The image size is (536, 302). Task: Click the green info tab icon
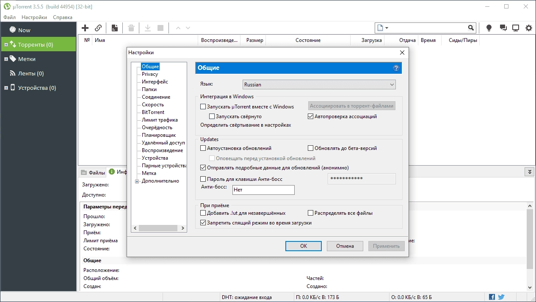[x=112, y=172]
